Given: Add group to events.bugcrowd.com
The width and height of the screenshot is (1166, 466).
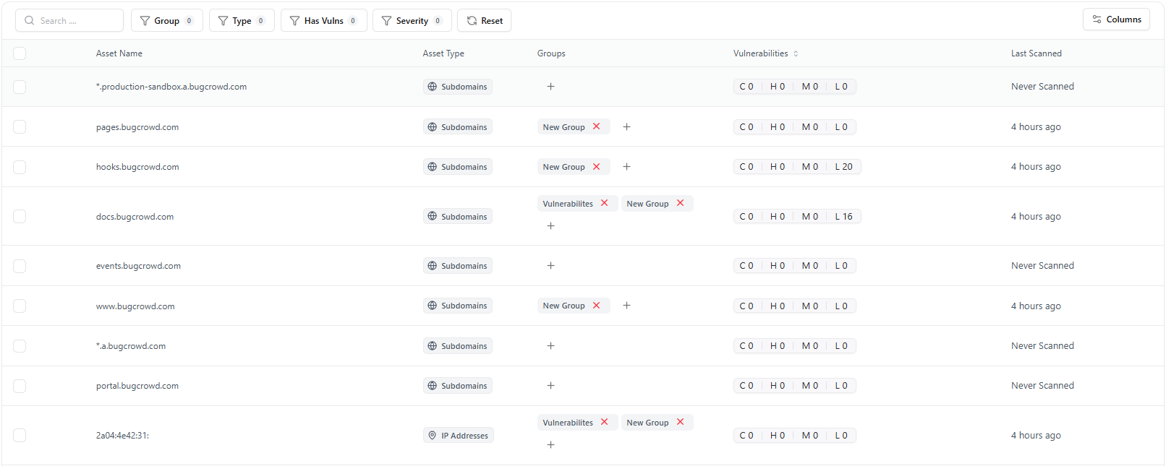Looking at the screenshot, I should (x=550, y=266).
